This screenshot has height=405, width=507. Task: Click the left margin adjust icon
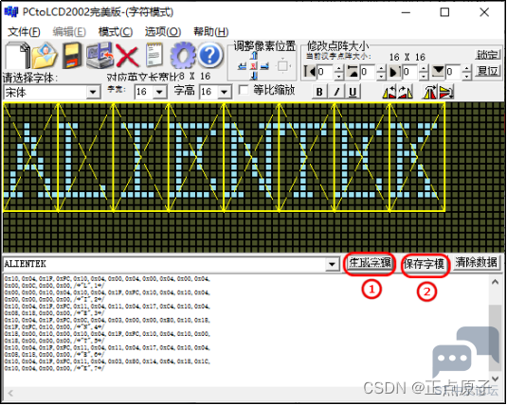coord(310,71)
